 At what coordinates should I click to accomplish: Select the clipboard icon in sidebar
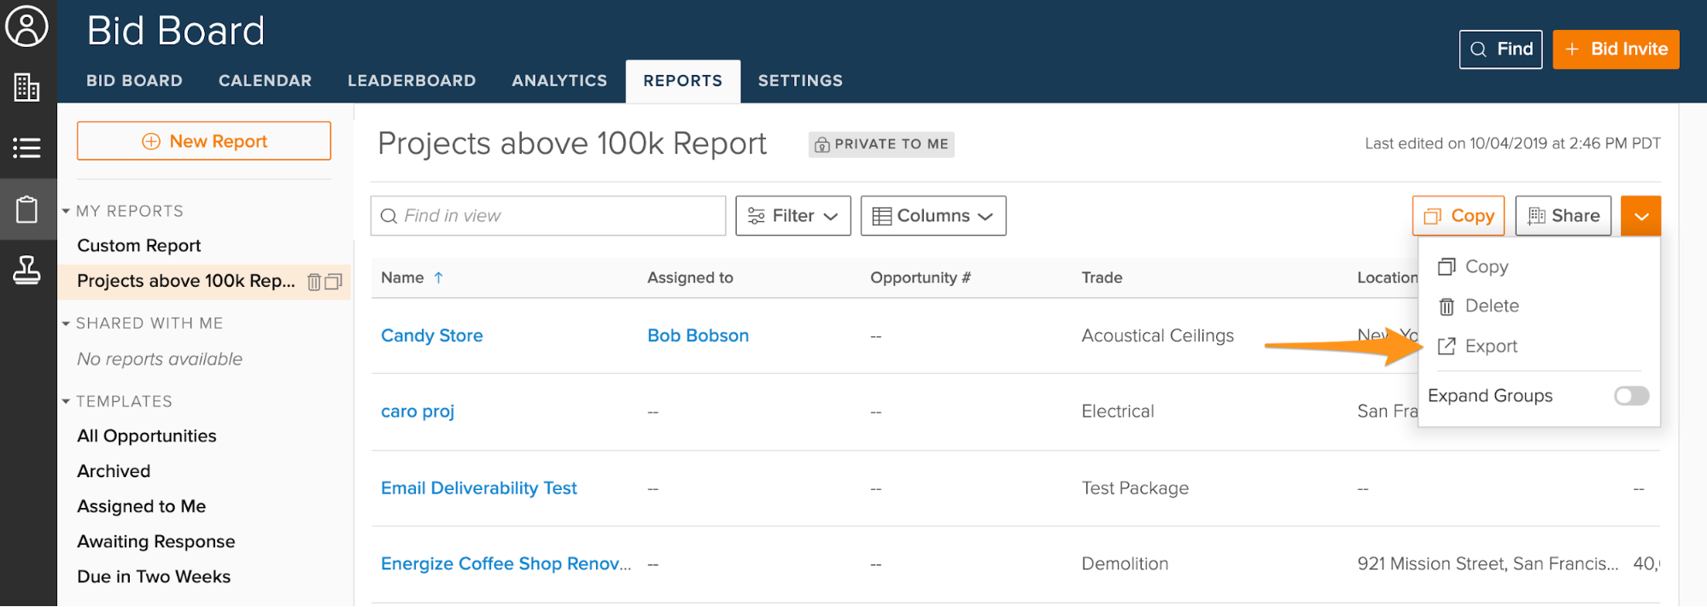point(27,209)
